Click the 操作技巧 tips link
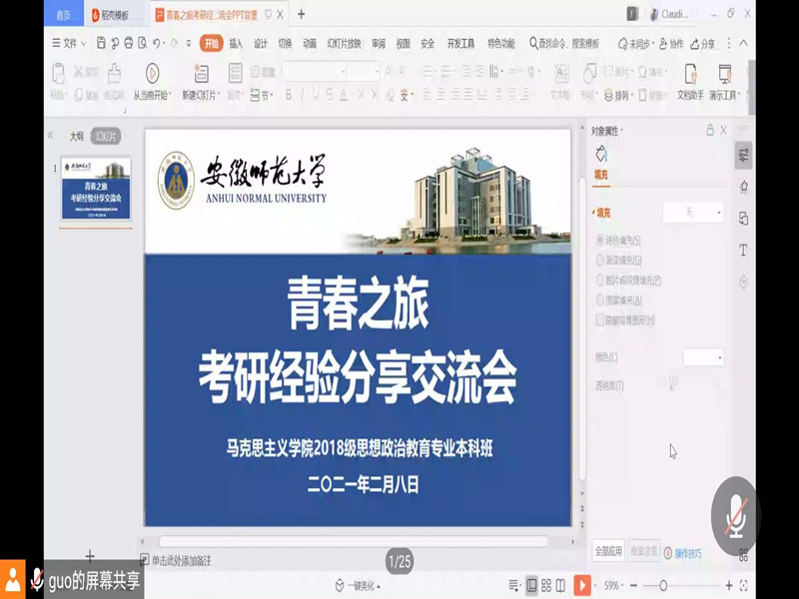The width and height of the screenshot is (799, 599). point(683,553)
